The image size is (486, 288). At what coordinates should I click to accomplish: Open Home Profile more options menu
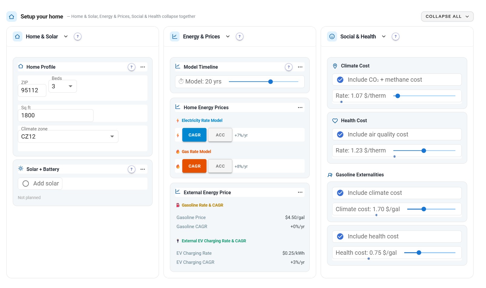(x=143, y=67)
